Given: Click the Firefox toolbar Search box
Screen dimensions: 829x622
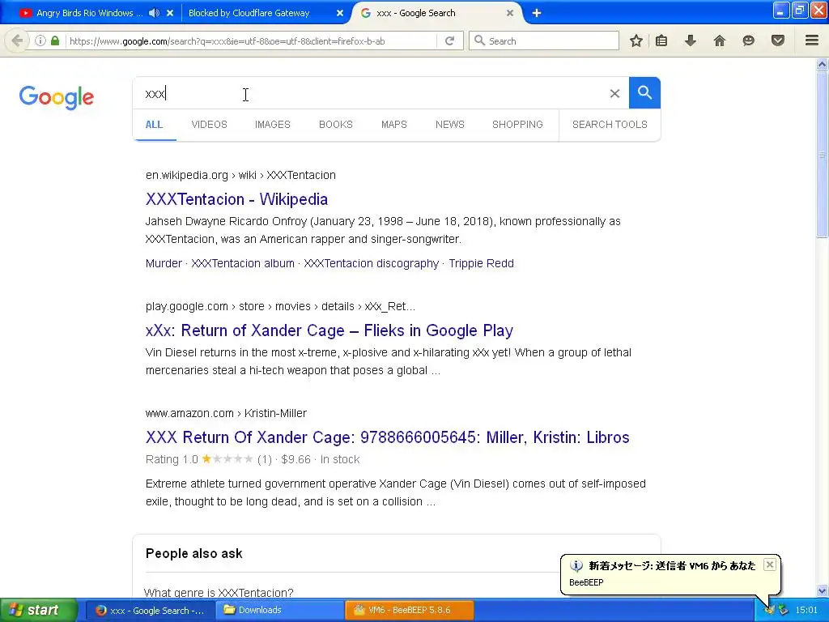Looking at the screenshot, I should [x=544, y=40].
